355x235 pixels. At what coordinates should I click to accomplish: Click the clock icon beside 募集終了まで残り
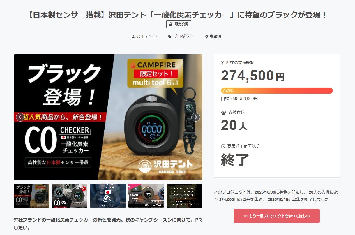tap(223, 146)
